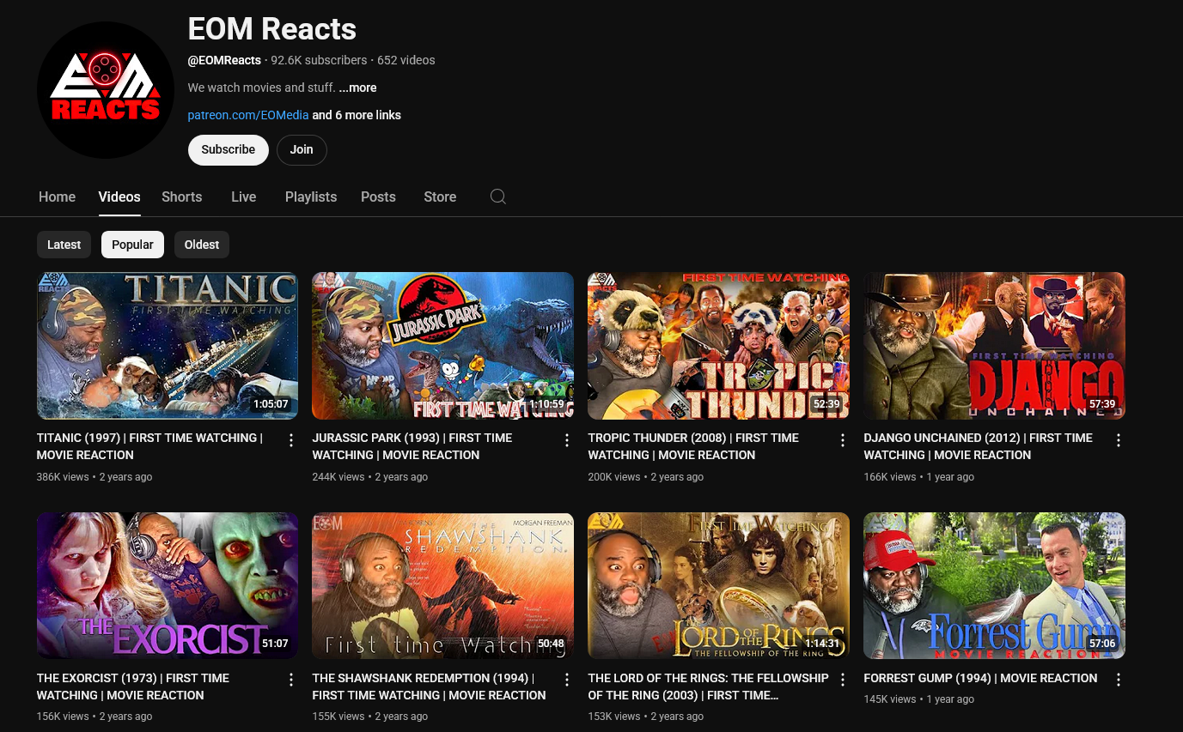This screenshot has height=732, width=1183.
Task: Click the EOM Reacts channel avatar
Action: (x=106, y=90)
